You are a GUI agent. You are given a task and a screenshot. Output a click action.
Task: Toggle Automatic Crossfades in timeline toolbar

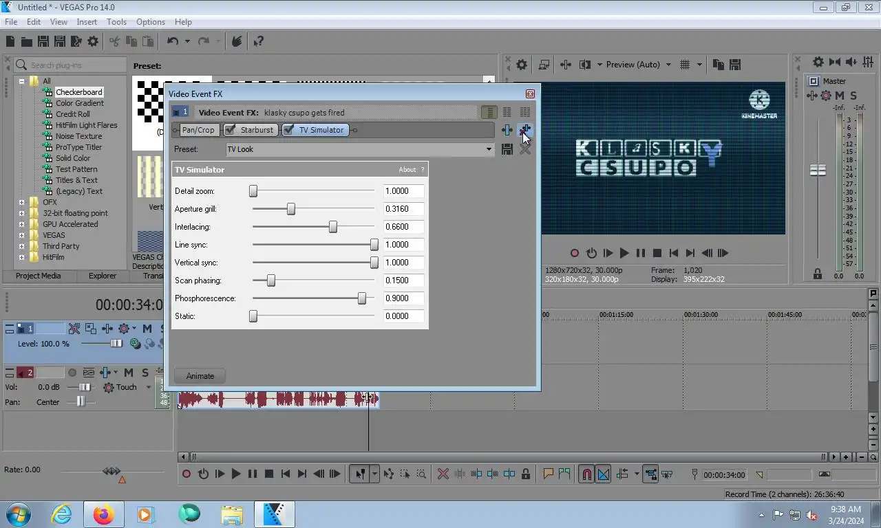[603, 474]
